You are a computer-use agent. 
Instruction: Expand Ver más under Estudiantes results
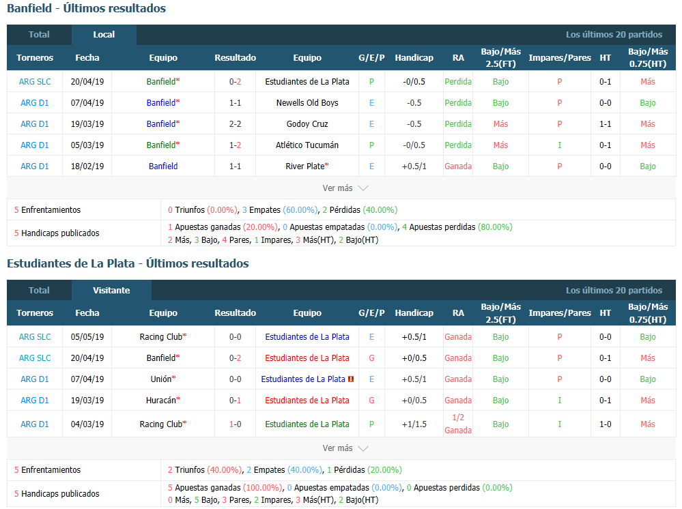coord(345,448)
